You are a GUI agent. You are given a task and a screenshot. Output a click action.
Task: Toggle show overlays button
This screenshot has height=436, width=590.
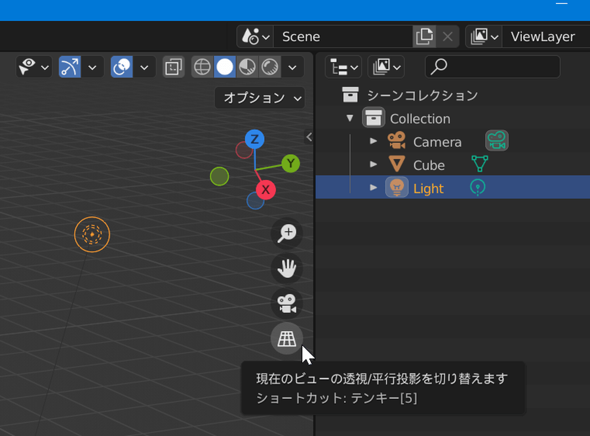coord(121,67)
